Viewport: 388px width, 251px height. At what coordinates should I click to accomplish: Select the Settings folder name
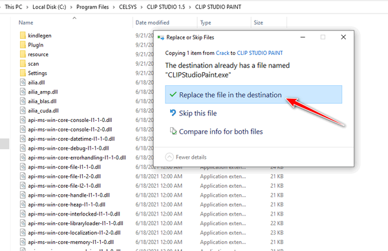pos(38,73)
